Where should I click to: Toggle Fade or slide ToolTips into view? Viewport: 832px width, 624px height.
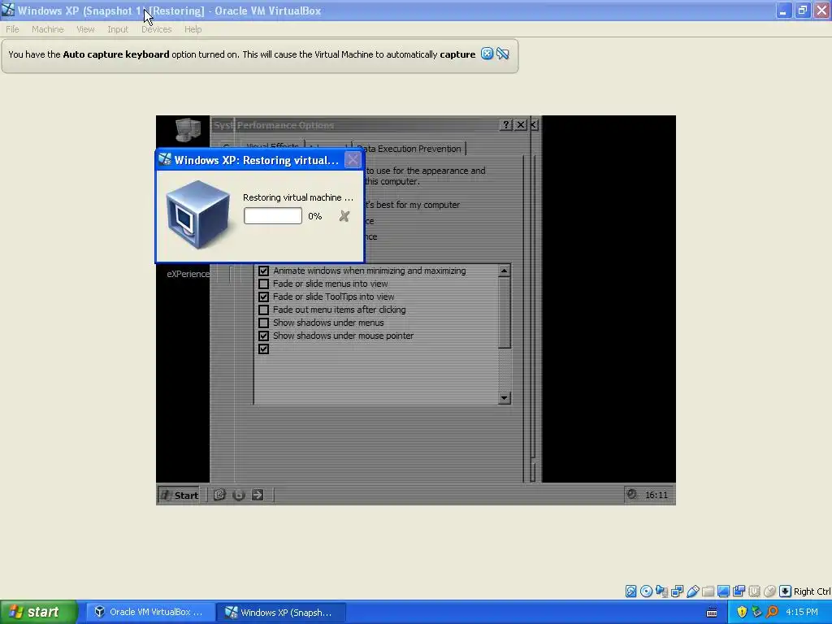point(263,297)
